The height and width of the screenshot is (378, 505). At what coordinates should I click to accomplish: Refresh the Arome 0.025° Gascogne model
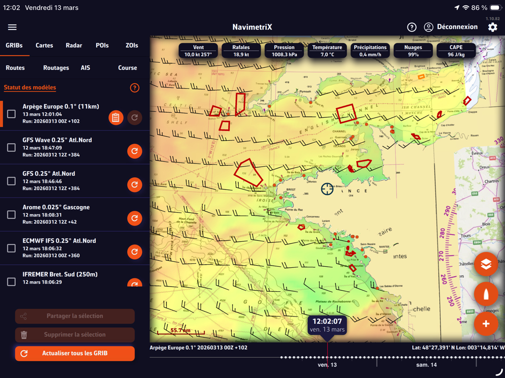(x=135, y=218)
